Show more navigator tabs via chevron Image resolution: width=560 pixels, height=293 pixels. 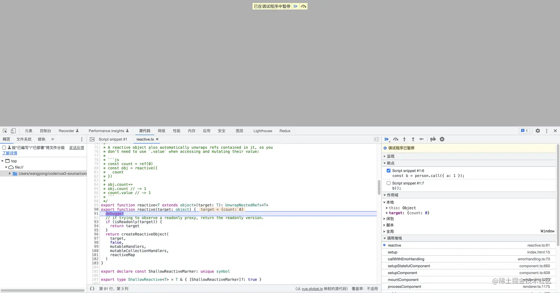(53, 139)
